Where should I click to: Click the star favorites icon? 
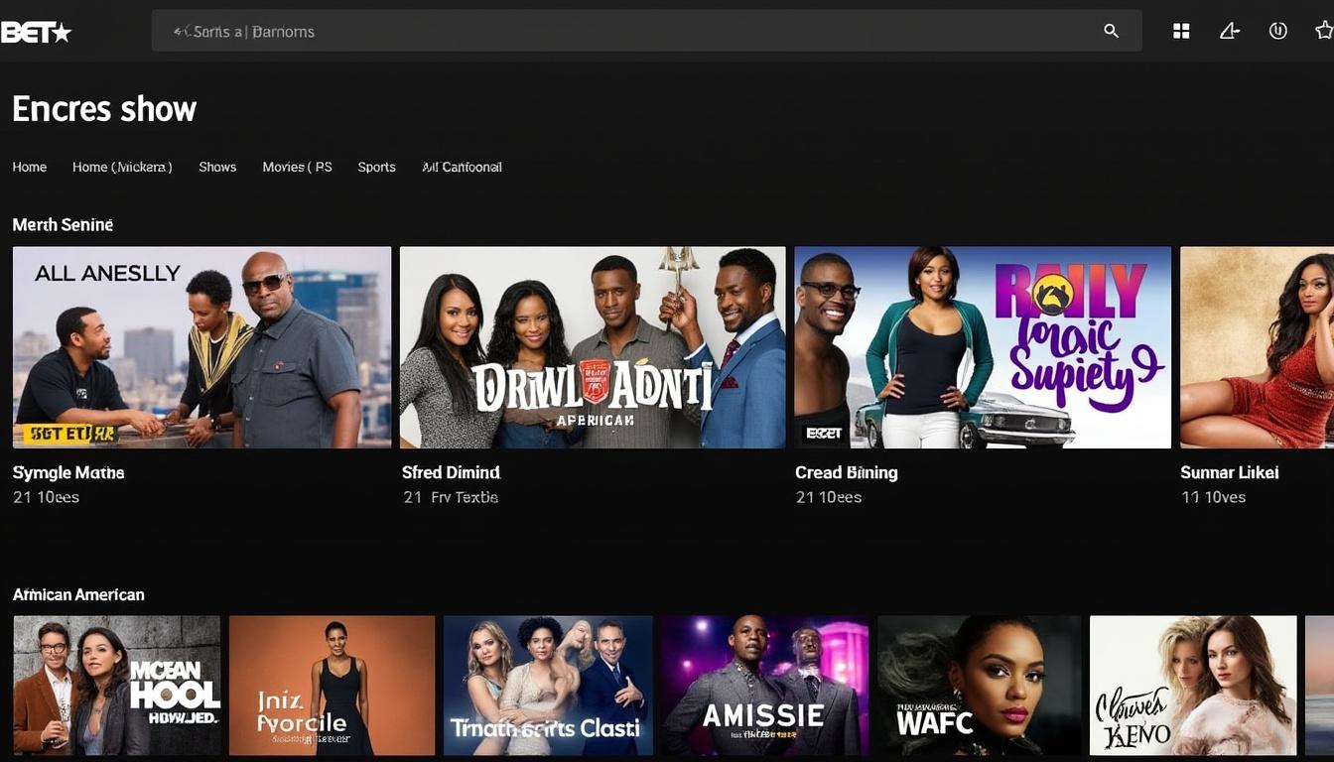point(1324,31)
